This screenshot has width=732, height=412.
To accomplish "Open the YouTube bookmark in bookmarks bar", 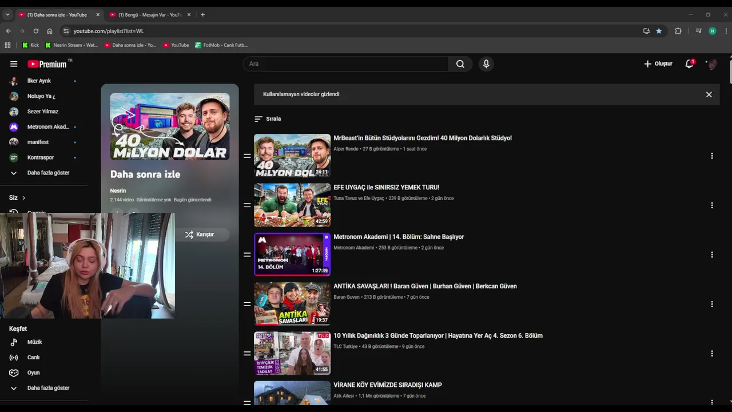I will coord(176,45).
